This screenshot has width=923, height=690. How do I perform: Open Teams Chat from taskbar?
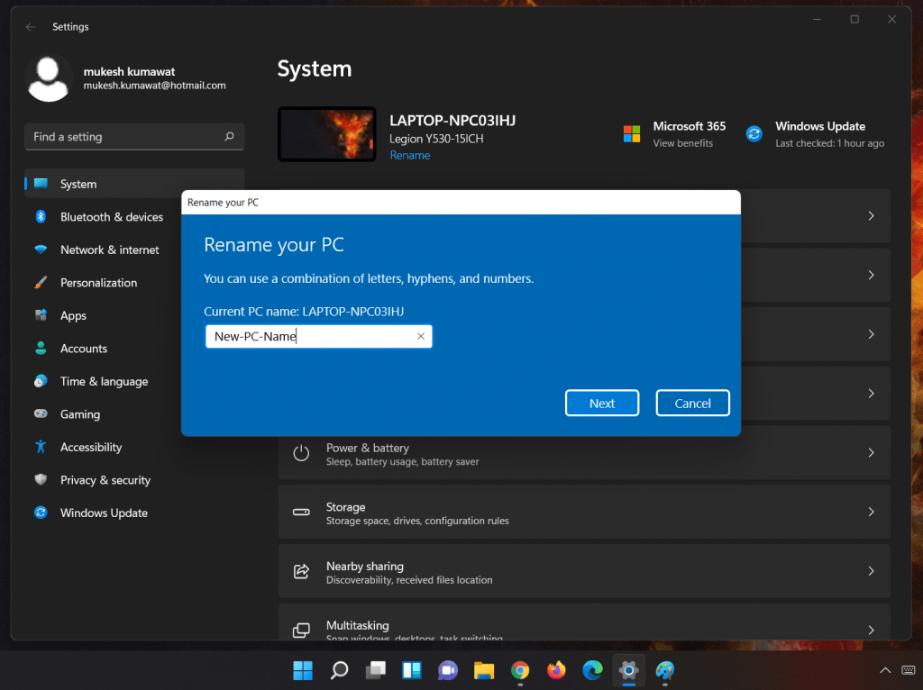448,670
